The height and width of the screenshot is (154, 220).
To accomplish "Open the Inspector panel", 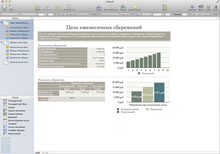I will coord(193,6).
